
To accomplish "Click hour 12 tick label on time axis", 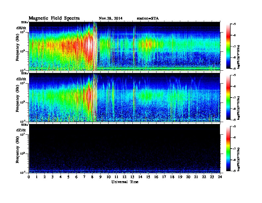I will coord(124,177).
